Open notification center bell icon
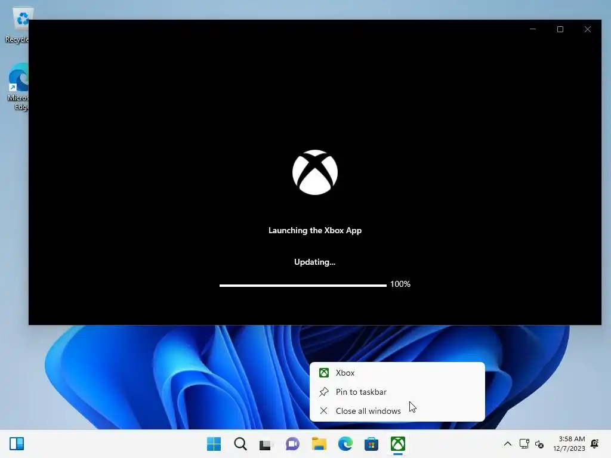 tap(595, 444)
